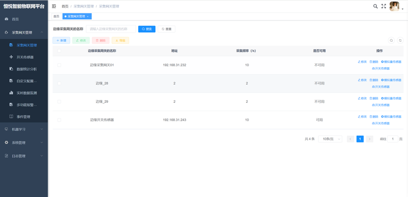Click yellow 导出 export button
This screenshot has width=408, height=197.
click(120, 41)
